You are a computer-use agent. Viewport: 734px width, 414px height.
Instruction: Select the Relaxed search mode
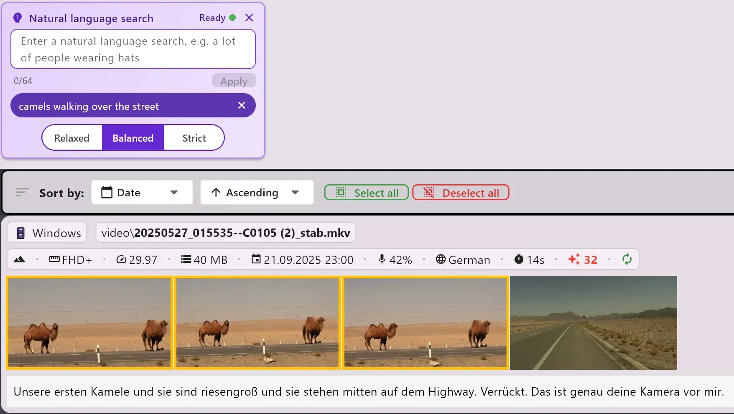click(x=71, y=137)
